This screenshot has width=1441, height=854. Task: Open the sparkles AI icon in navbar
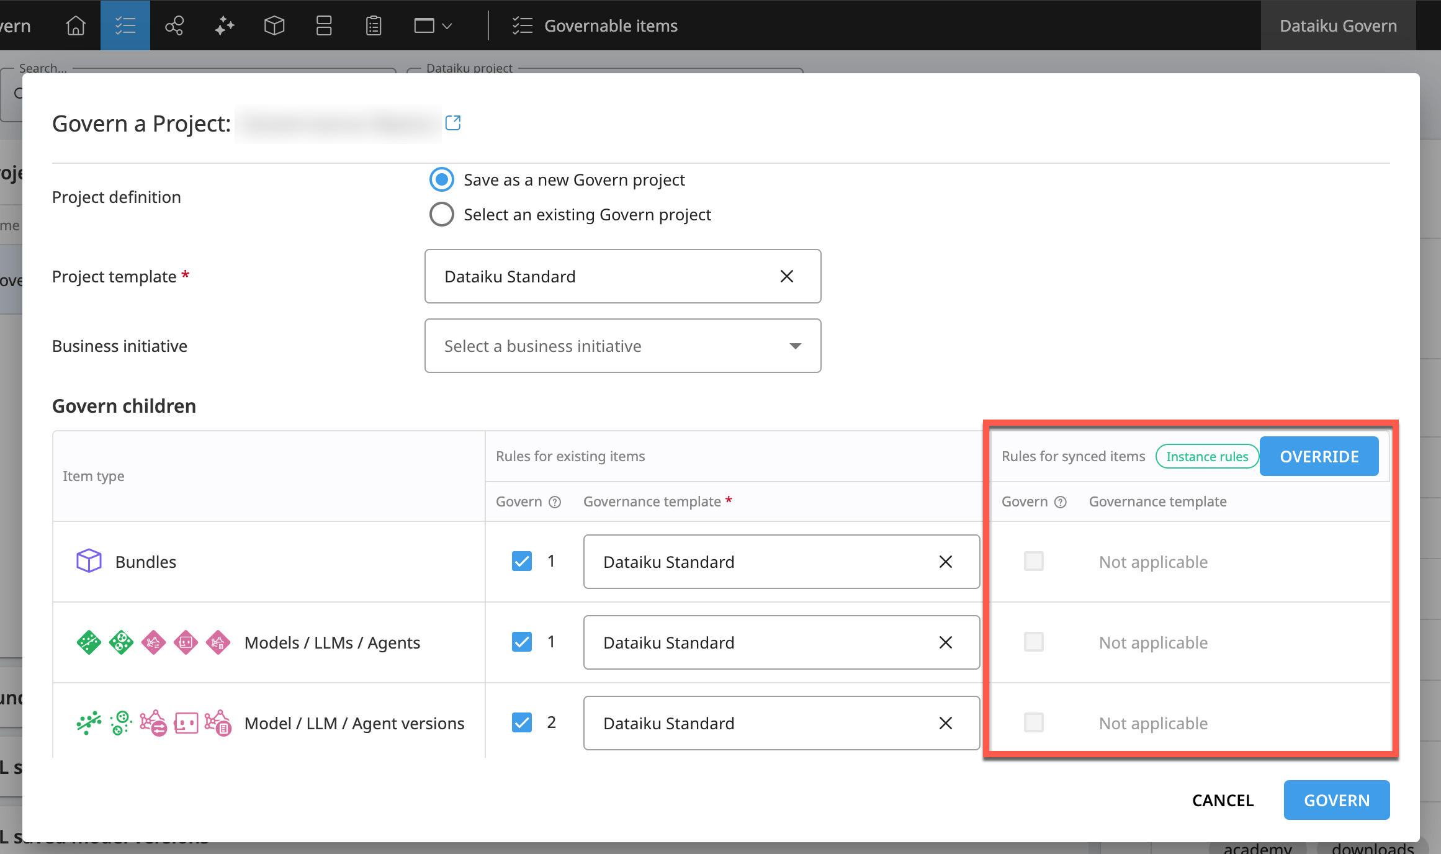224,25
